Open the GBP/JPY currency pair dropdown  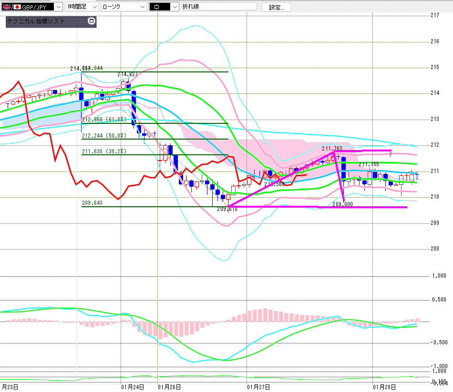coord(58,7)
